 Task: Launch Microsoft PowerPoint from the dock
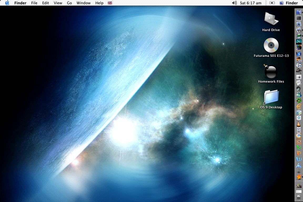click(299, 154)
